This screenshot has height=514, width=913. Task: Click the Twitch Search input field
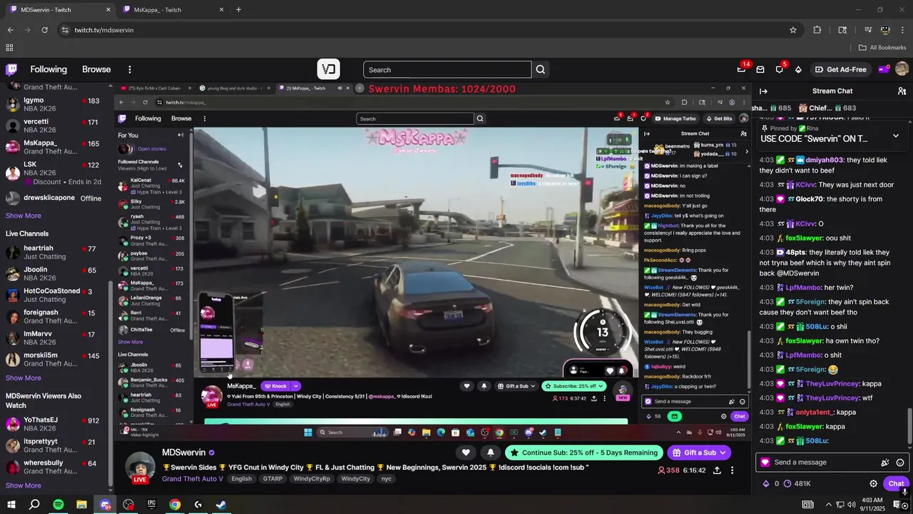[447, 69]
